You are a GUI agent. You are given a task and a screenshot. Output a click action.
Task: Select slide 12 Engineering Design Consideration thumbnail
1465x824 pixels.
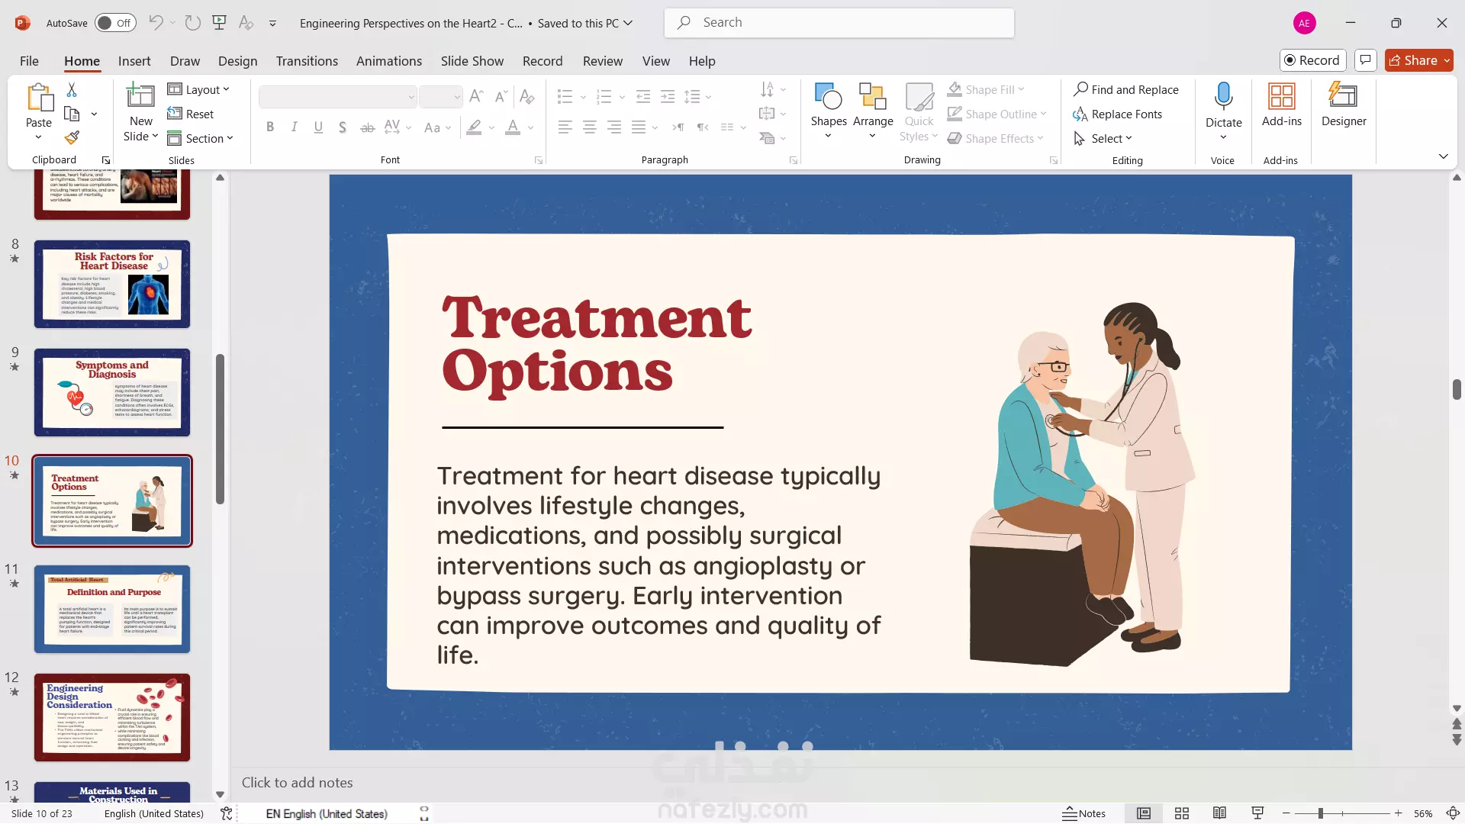point(112,717)
